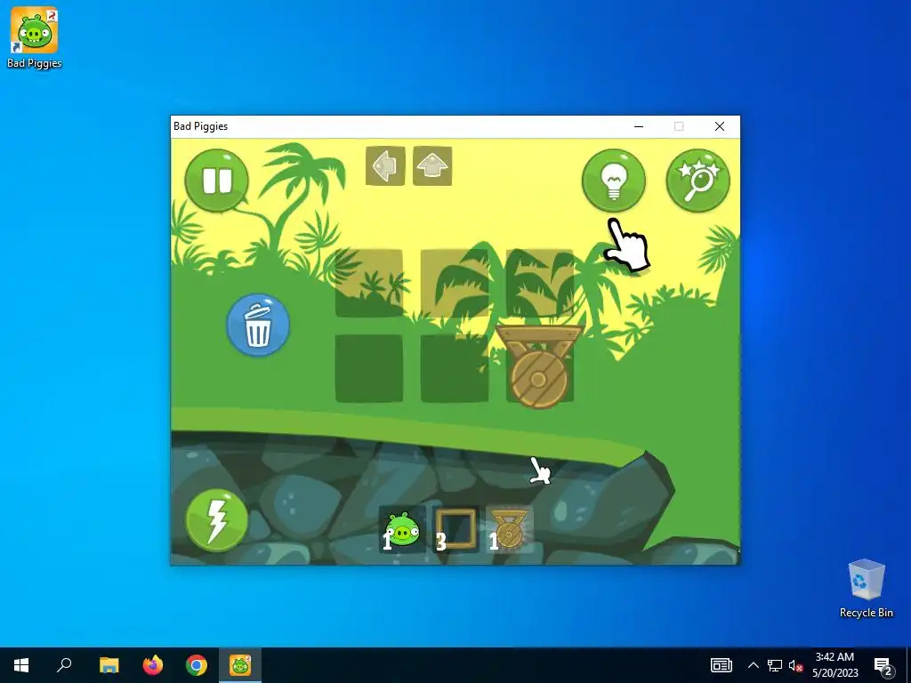Open the Windows Start menu
Image resolution: width=911 pixels, height=683 pixels.
pyautogui.click(x=21, y=665)
